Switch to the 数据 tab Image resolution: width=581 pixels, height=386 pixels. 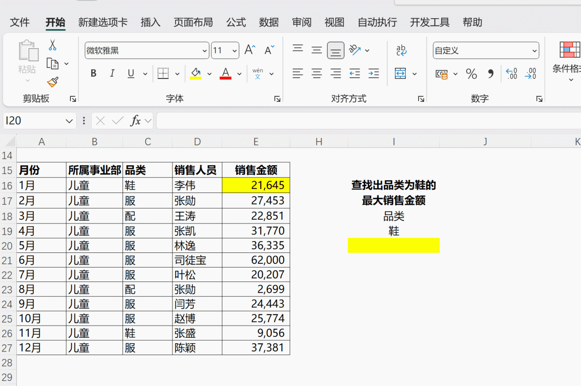click(x=269, y=22)
